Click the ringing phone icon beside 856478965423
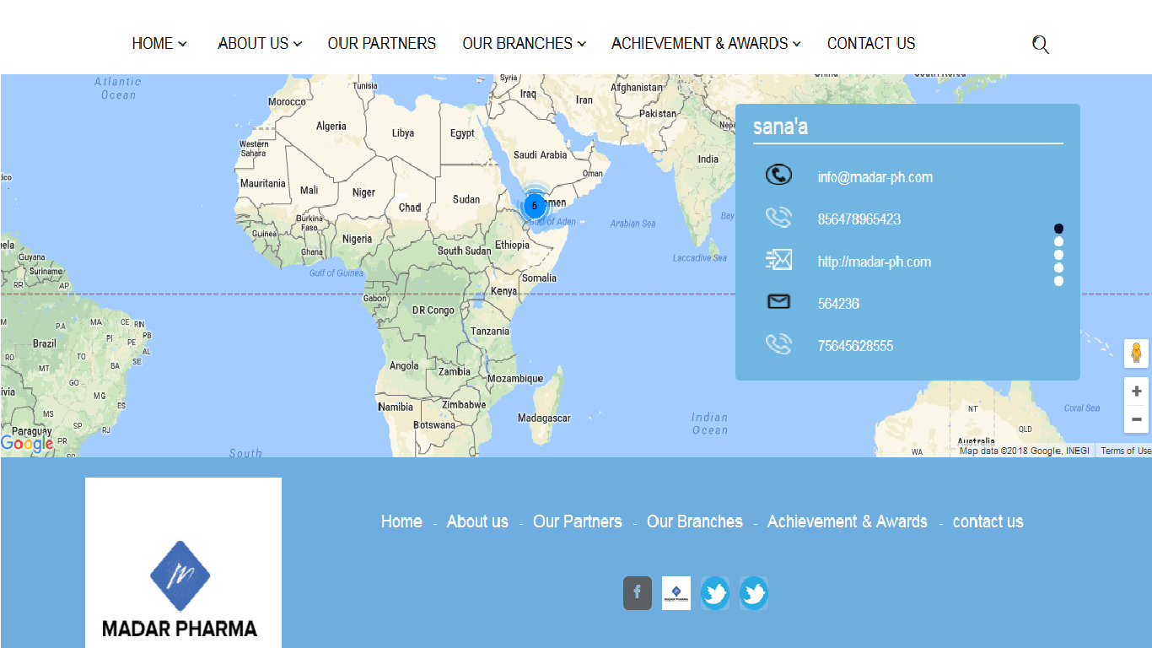The image size is (1152, 648). pyautogui.click(x=778, y=218)
